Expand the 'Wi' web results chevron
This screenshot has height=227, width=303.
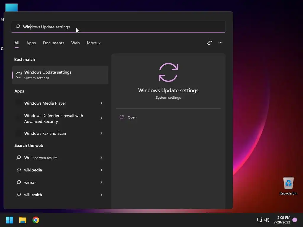tap(101, 158)
